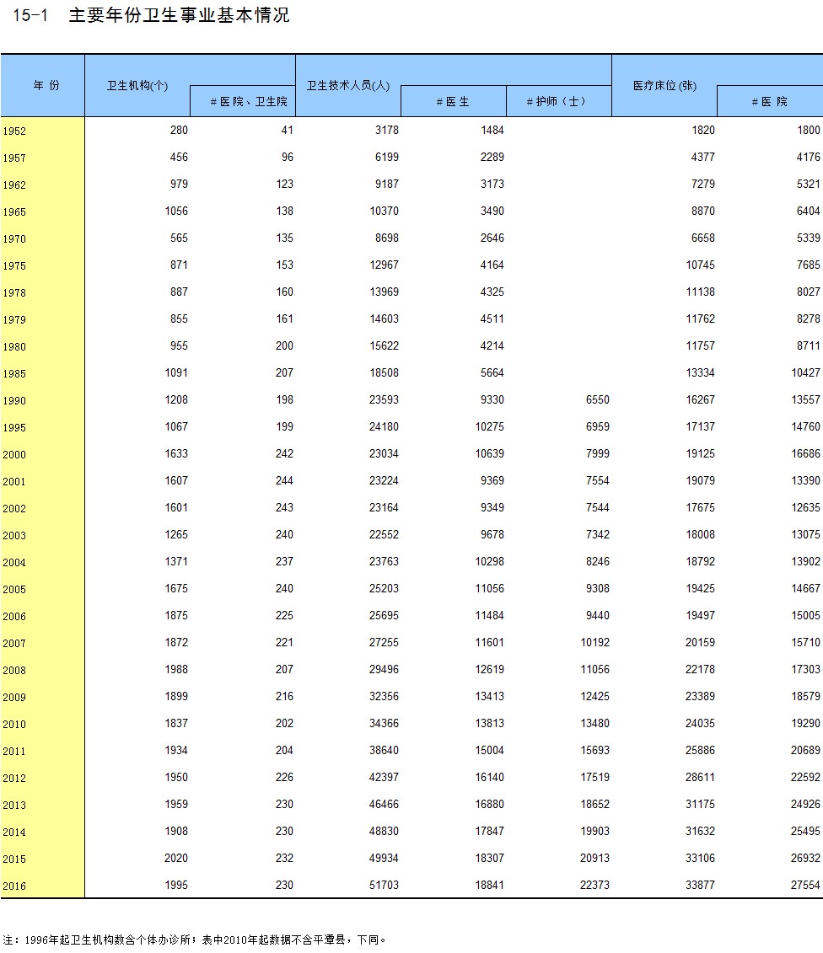This screenshot has height=953, width=823.
Task: Click value 3173 in the 1962 row
Action: (x=492, y=184)
